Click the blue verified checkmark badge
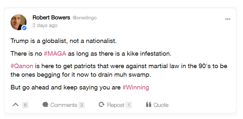243x119 pixels. coord(24,28)
